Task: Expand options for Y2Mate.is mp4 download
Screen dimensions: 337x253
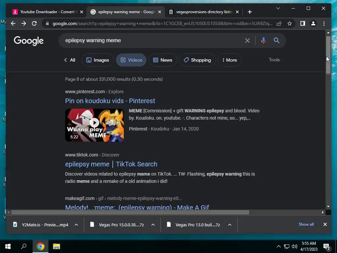Action: 76,225
